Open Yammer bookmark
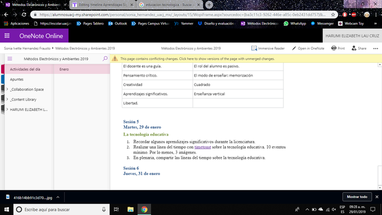 (x=184, y=23)
